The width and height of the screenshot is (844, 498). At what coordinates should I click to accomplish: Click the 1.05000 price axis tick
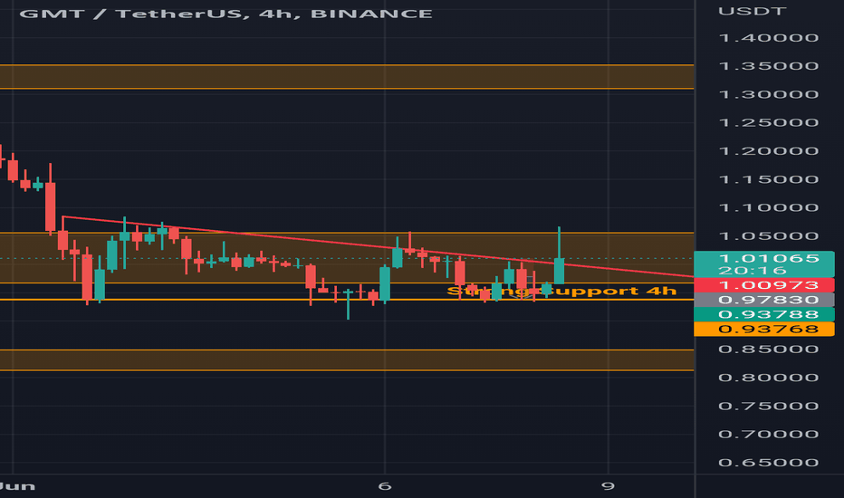coord(769,236)
